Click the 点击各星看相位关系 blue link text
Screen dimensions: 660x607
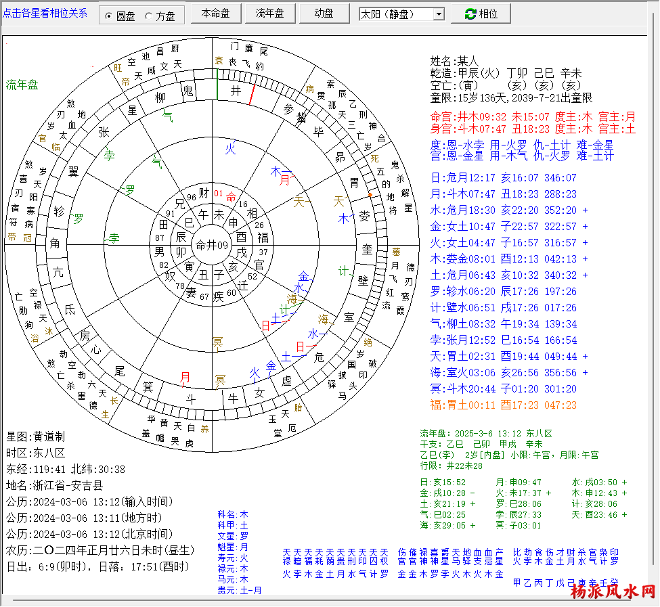tap(45, 13)
